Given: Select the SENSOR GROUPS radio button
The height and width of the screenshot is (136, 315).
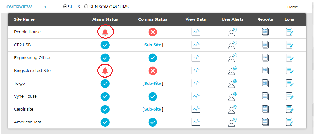Looking at the screenshot, I should (x=86, y=6).
